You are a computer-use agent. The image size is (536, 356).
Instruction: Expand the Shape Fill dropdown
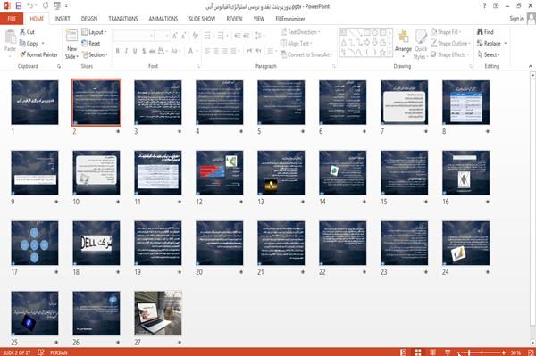446,32
